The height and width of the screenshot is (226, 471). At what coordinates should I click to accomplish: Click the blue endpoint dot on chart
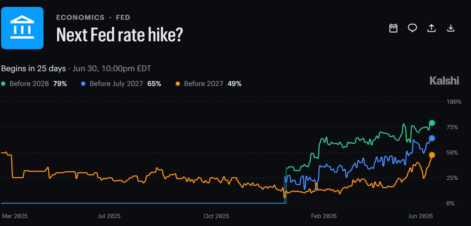click(x=432, y=138)
